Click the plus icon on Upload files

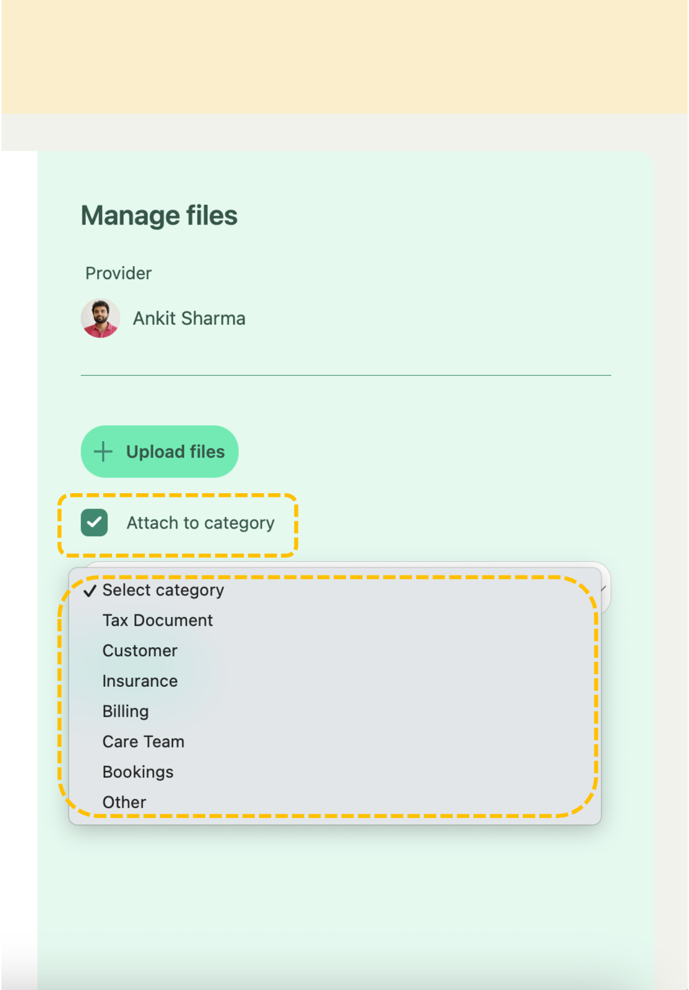pos(103,452)
